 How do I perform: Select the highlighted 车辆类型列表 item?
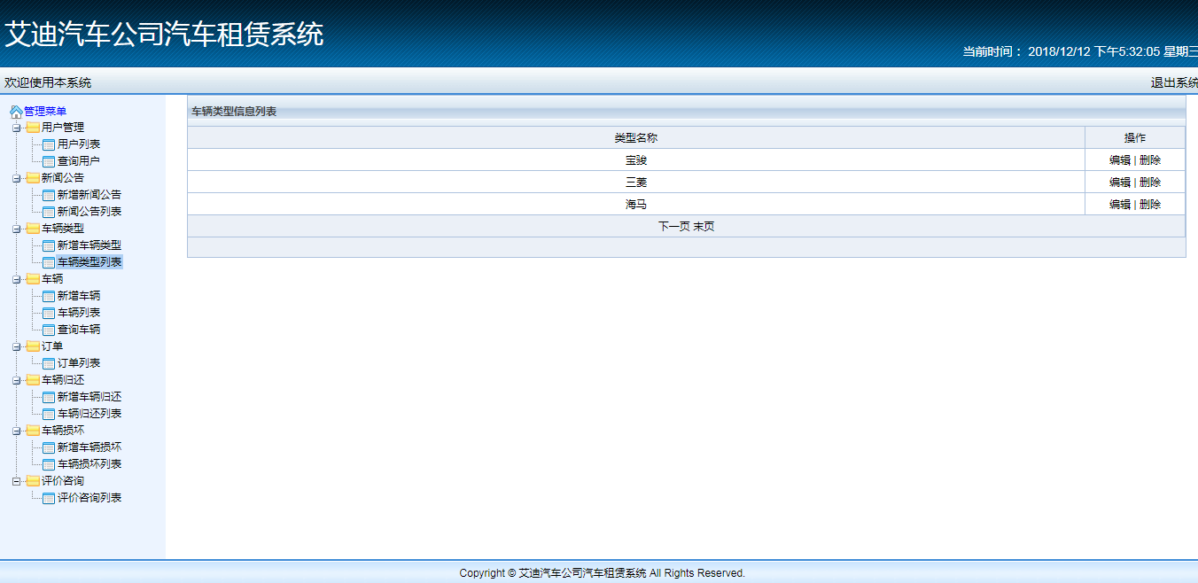click(89, 262)
